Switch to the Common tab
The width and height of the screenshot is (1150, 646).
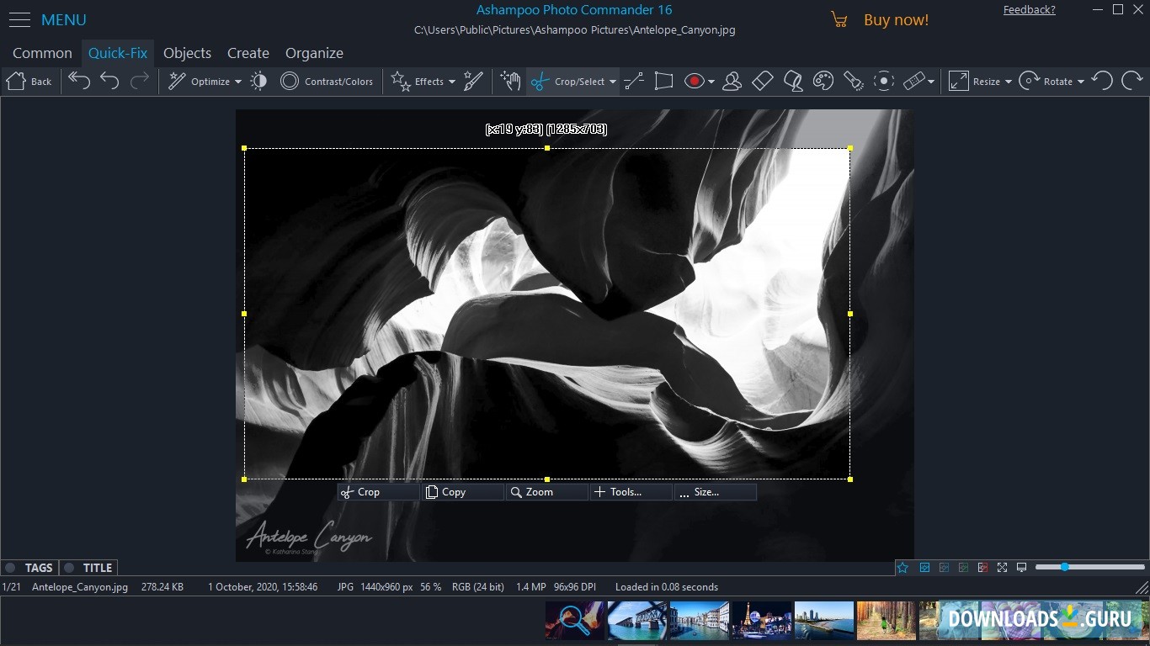coord(42,53)
